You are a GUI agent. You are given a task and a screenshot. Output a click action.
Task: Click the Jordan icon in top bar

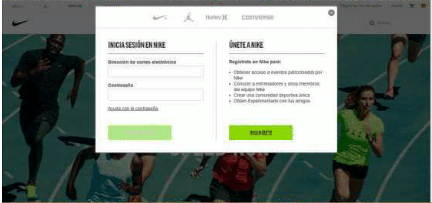[46, 6]
